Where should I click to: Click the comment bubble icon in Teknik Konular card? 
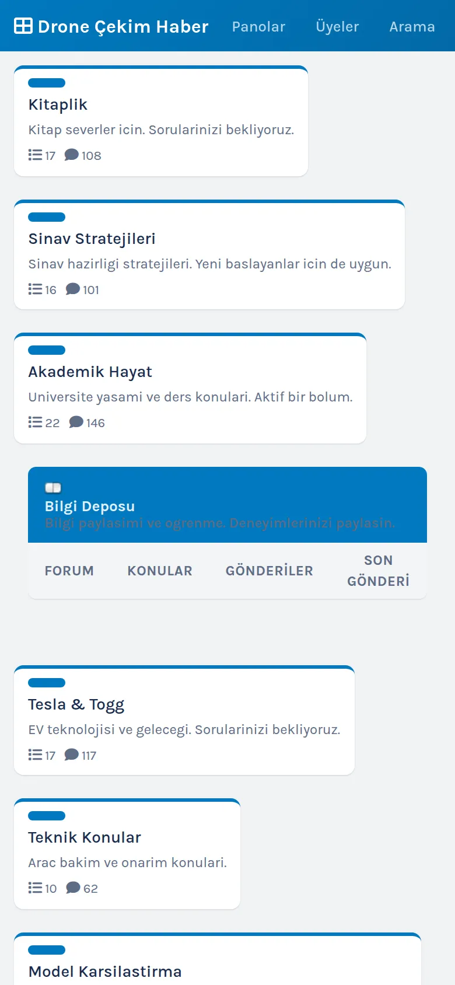coord(73,888)
